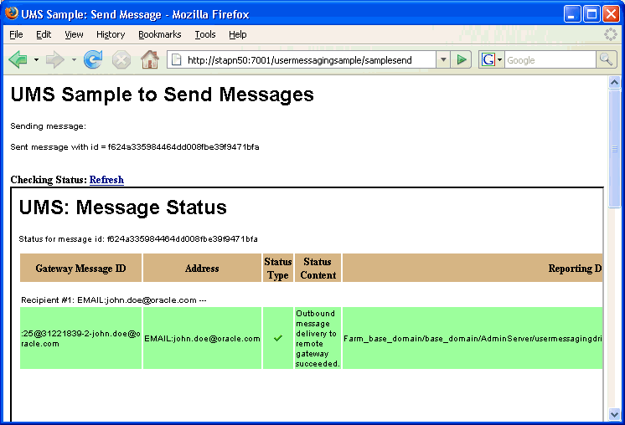Click the Gateway Message ID column header

pyautogui.click(x=80, y=268)
